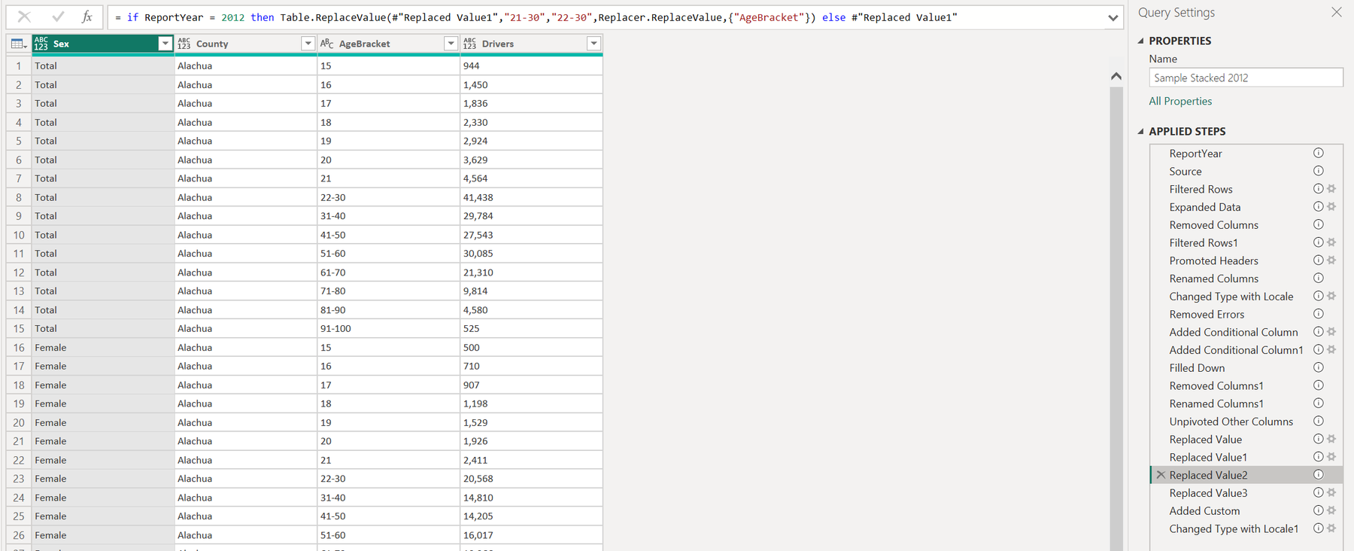Expand the formula bar with chevron
1354x551 pixels.
(1113, 17)
